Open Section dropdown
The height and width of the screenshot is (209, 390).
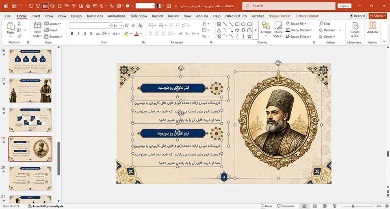coord(54,37)
